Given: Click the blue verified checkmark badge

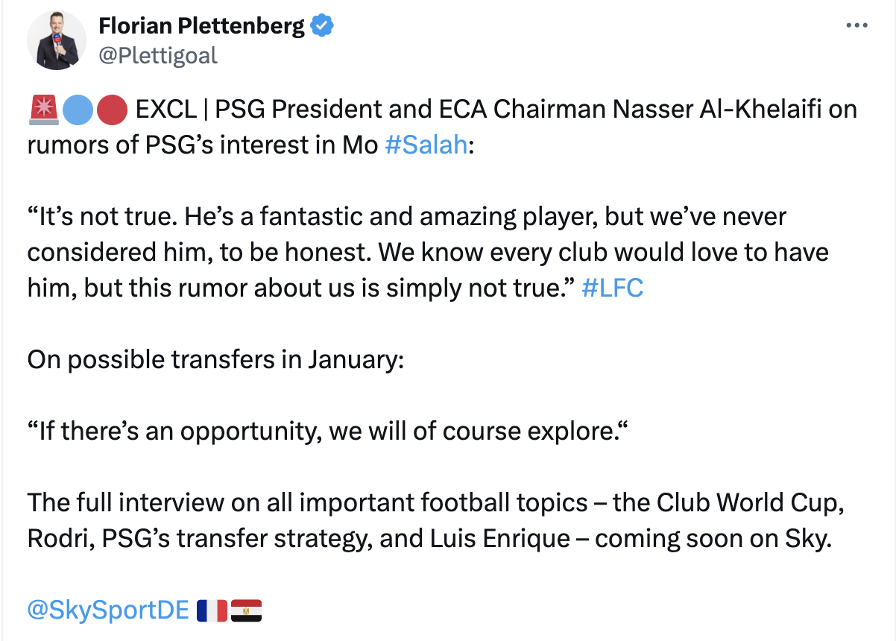Looking at the screenshot, I should click(x=321, y=26).
